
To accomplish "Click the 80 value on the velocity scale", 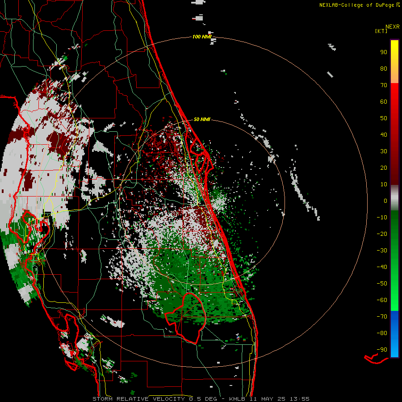I will [x=384, y=68].
